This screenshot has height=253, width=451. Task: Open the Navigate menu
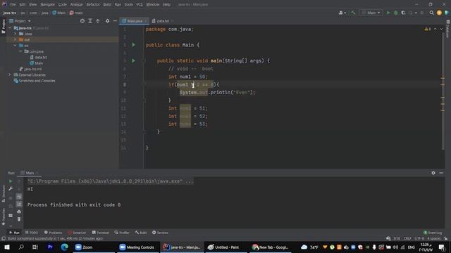click(47, 4)
